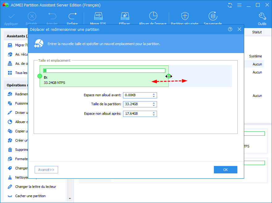Click the Opérations panel header
This screenshot has height=203, width=272.
tap(16, 85)
